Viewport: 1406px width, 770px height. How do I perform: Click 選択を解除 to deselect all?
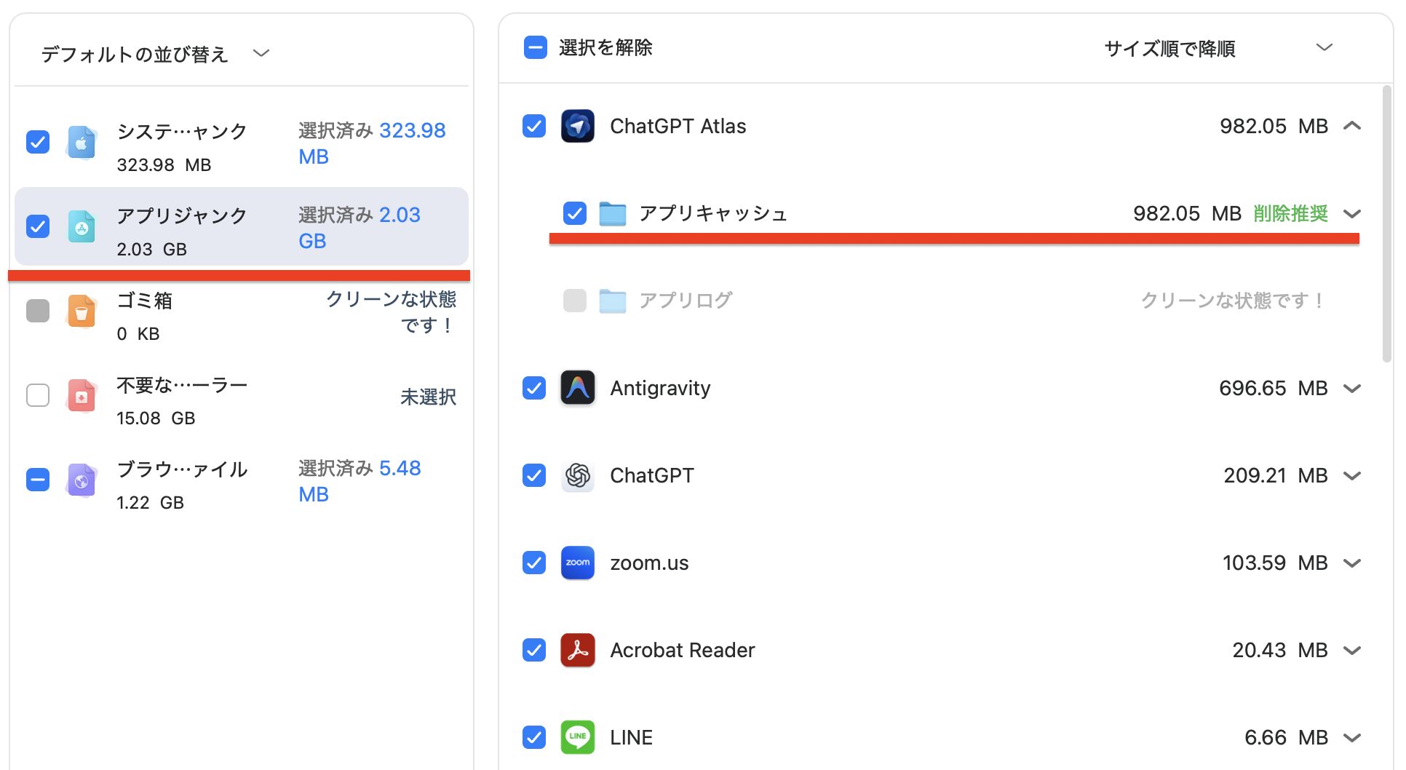point(605,48)
